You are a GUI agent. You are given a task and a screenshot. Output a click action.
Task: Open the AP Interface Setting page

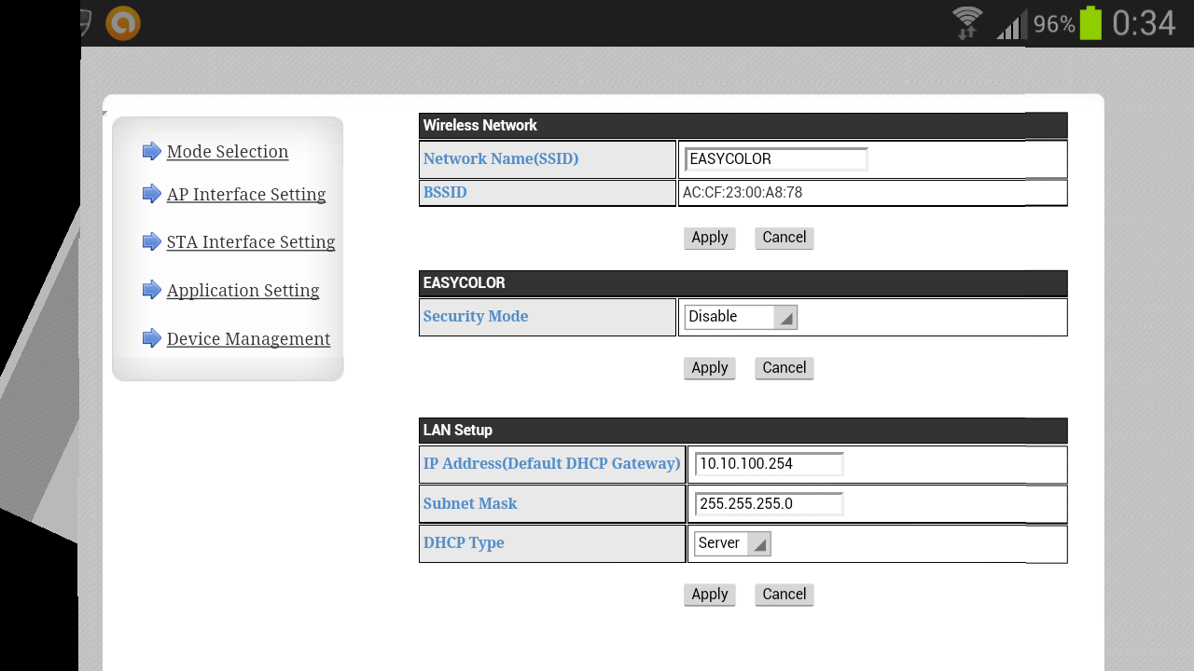point(246,195)
